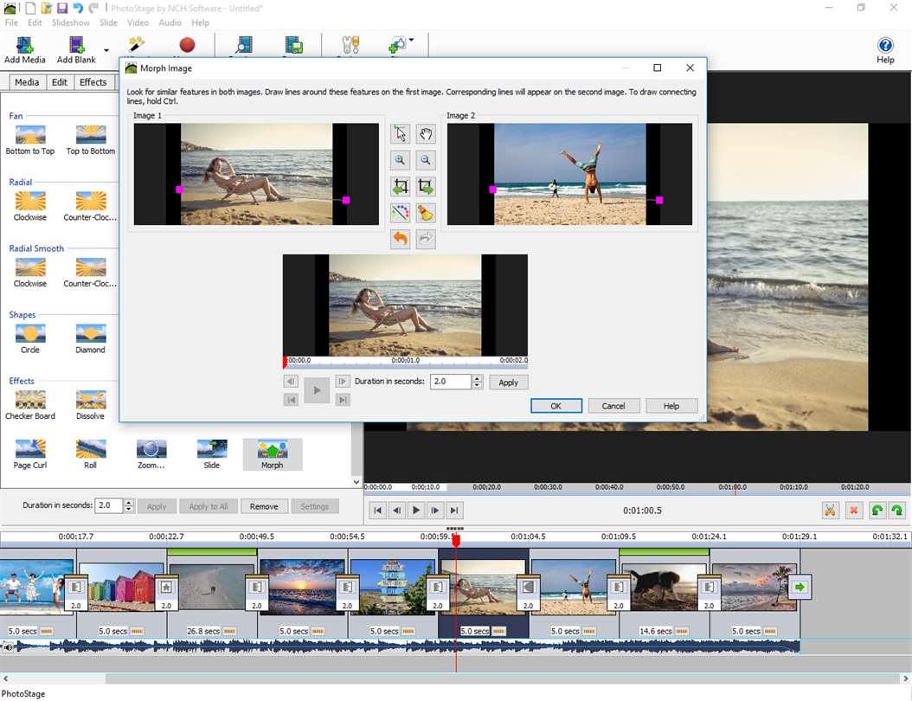This screenshot has width=912, height=701.
Task: Mute the audio track speaker icon
Action: tap(8, 646)
